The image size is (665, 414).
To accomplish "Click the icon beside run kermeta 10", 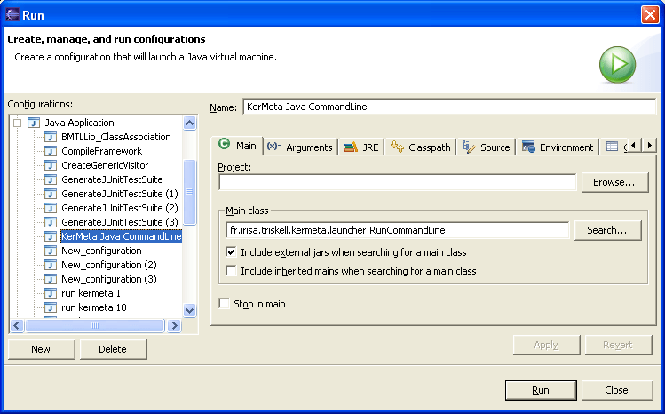I will (51, 307).
